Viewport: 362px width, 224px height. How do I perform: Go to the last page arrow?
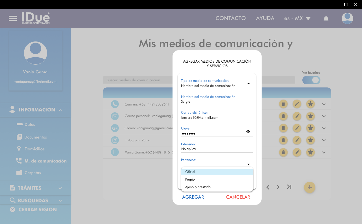pos(289,187)
